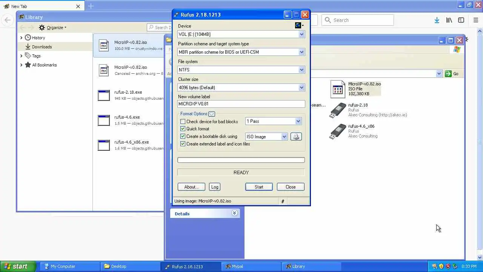Click the 8:33 PM system clock

click(x=469, y=266)
